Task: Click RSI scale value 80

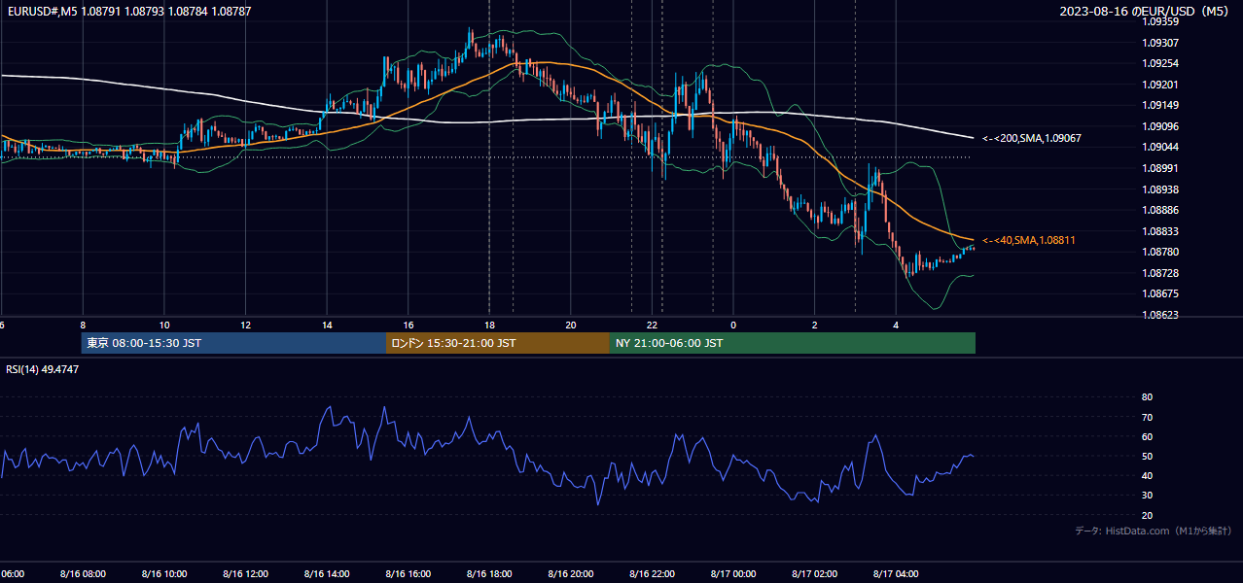Action: pyautogui.click(x=1148, y=397)
